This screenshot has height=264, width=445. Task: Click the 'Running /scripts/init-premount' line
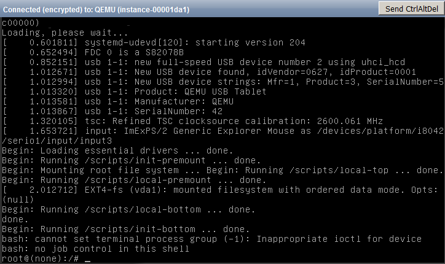point(132,160)
